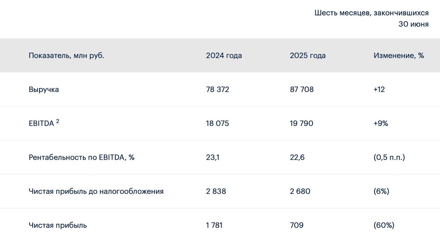Click the 2025 net profit value 709
Viewport: 440px width, 240px height.
[x=297, y=225]
